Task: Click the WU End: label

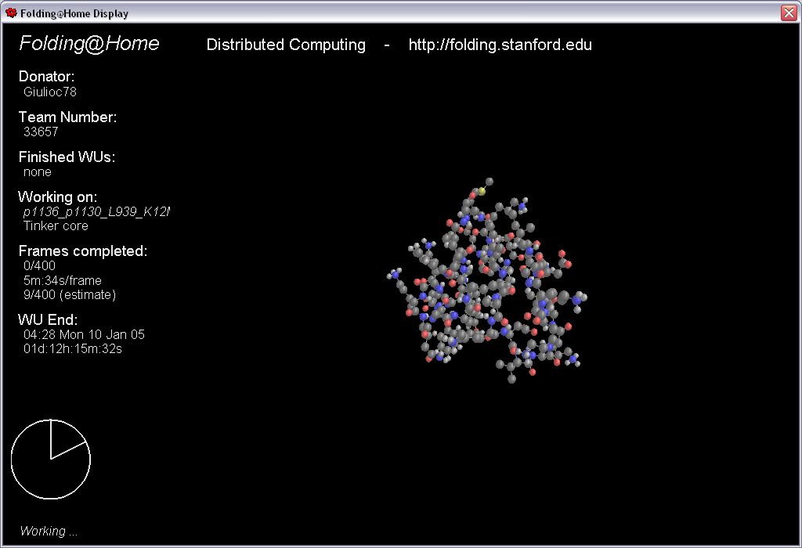Action: (48, 320)
